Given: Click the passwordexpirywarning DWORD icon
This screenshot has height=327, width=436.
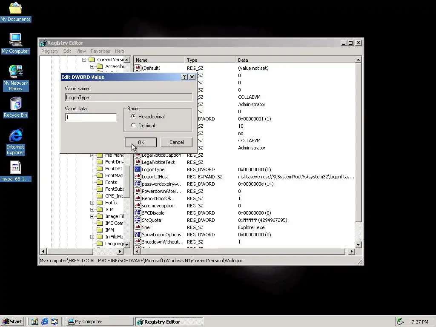Looking at the screenshot, I should [138, 184].
